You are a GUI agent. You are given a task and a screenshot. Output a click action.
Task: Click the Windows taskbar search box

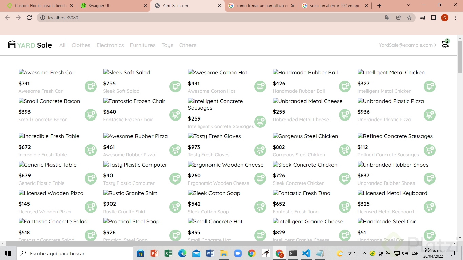(x=75, y=253)
